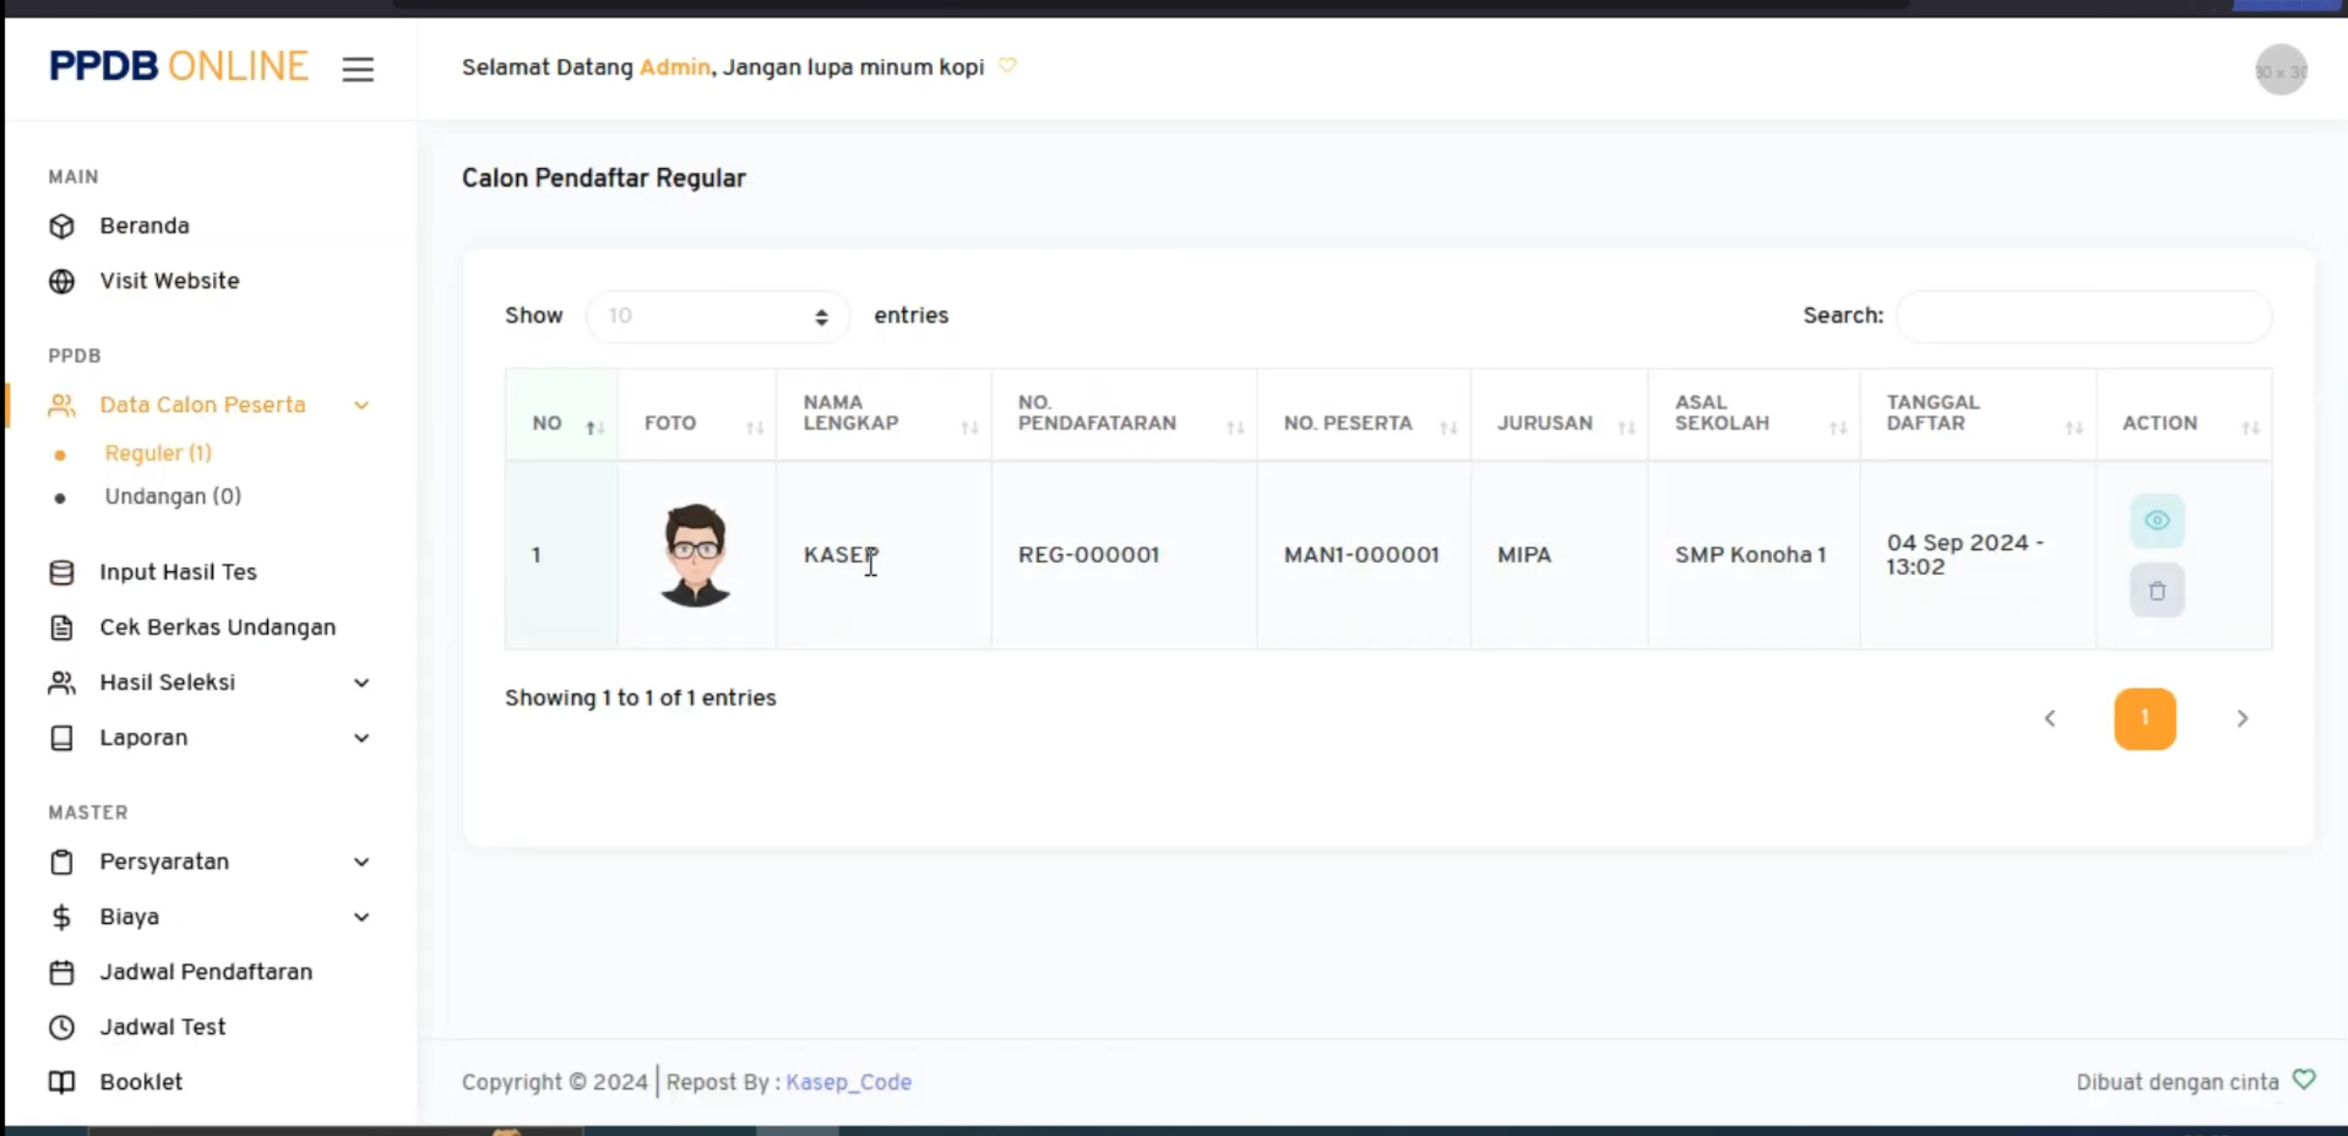Click the Kasep_Code footer link

pos(848,1082)
